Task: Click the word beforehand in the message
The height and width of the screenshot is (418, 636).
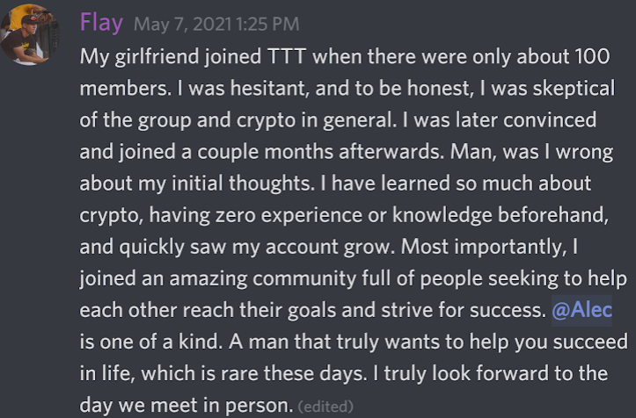Action: [x=553, y=215]
